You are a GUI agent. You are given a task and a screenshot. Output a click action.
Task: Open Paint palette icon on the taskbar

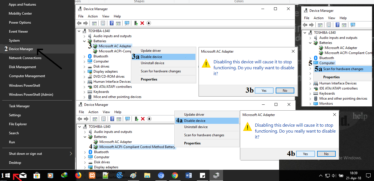pyautogui.click(x=133, y=176)
